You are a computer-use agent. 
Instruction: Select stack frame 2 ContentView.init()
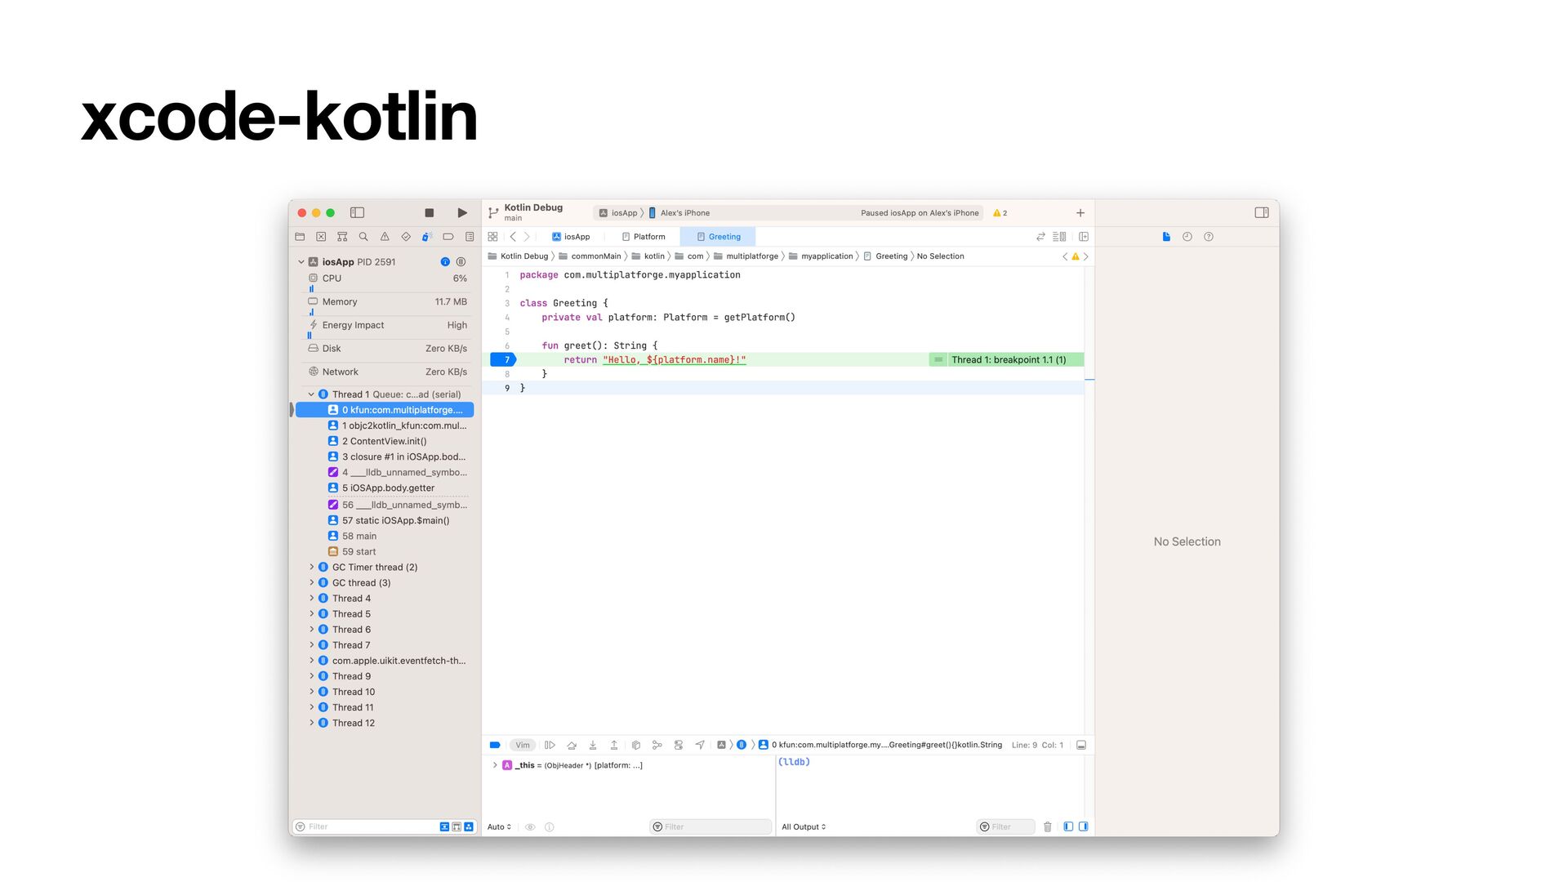pyautogui.click(x=384, y=441)
